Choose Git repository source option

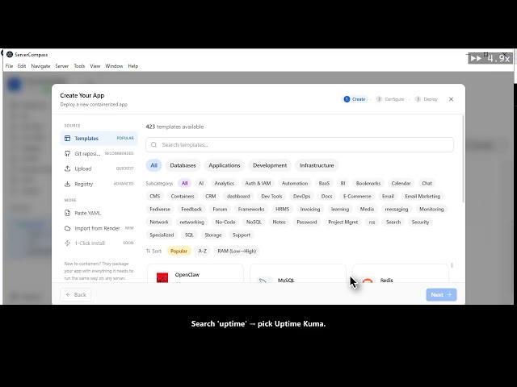[99, 153]
